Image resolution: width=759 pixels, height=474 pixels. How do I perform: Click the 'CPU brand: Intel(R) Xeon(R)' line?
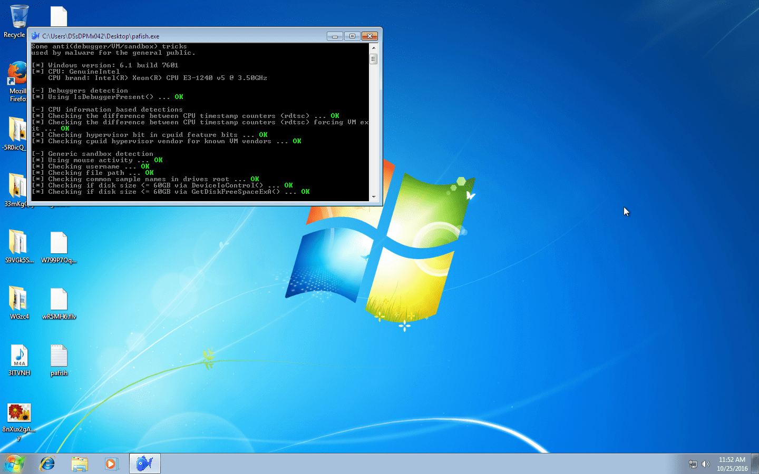click(x=158, y=78)
